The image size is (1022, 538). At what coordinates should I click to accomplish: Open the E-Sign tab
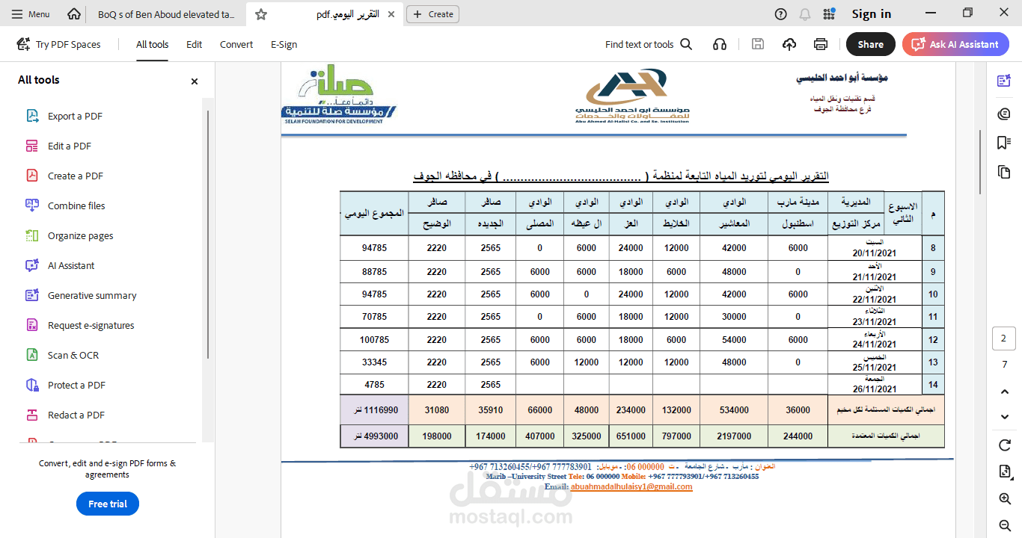click(284, 45)
